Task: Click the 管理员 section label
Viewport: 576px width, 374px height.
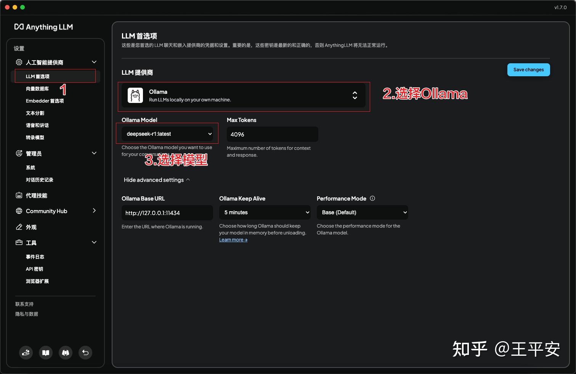Action: click(34, 153)
